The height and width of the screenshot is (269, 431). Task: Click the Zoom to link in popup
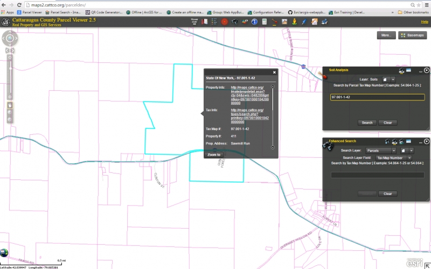click(x=214, y=155)
